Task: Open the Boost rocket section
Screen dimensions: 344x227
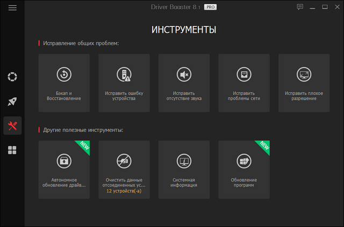Action: click(x=12, y=101)
